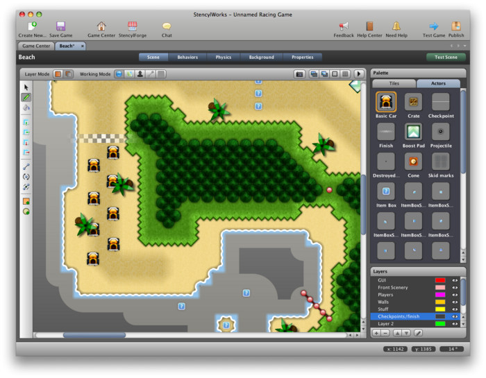The height and width of the screenshot is (378, 486).
Task: Switch to the Tiles palette tab
Action: click(x=394, y=84)
